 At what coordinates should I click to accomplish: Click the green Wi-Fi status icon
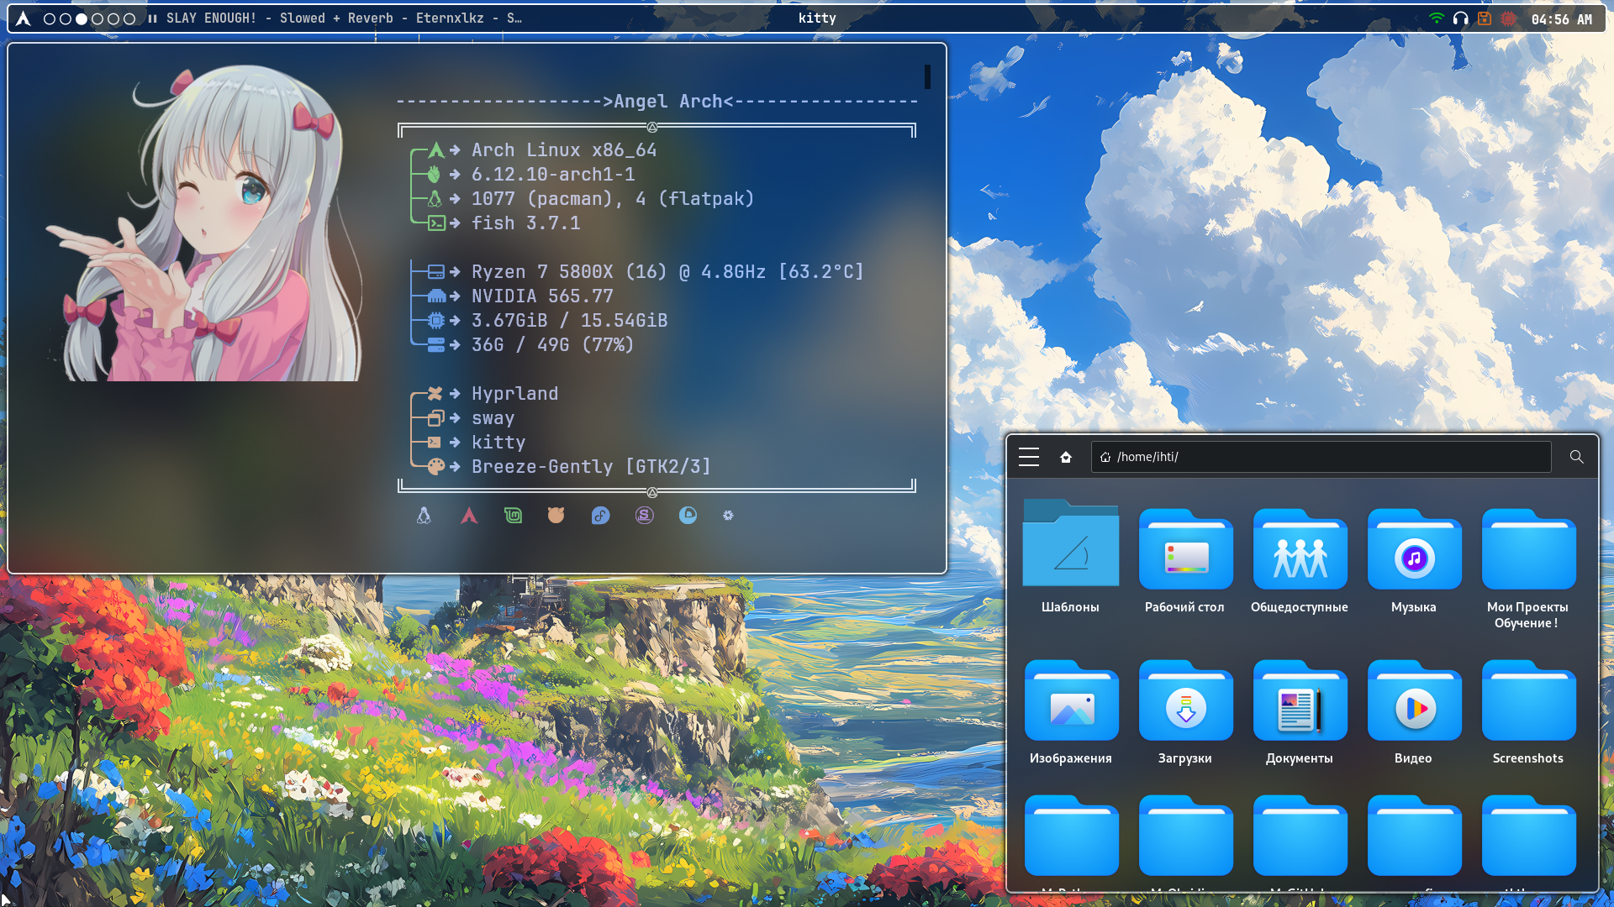click(1437, 18)
